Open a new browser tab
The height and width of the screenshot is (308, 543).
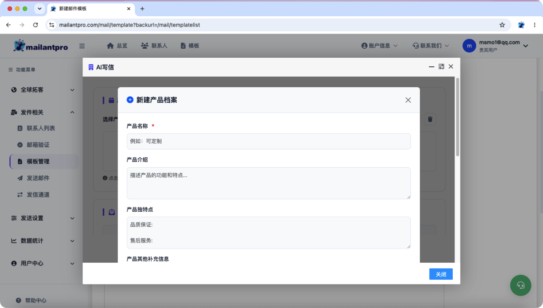click(142, 9)
